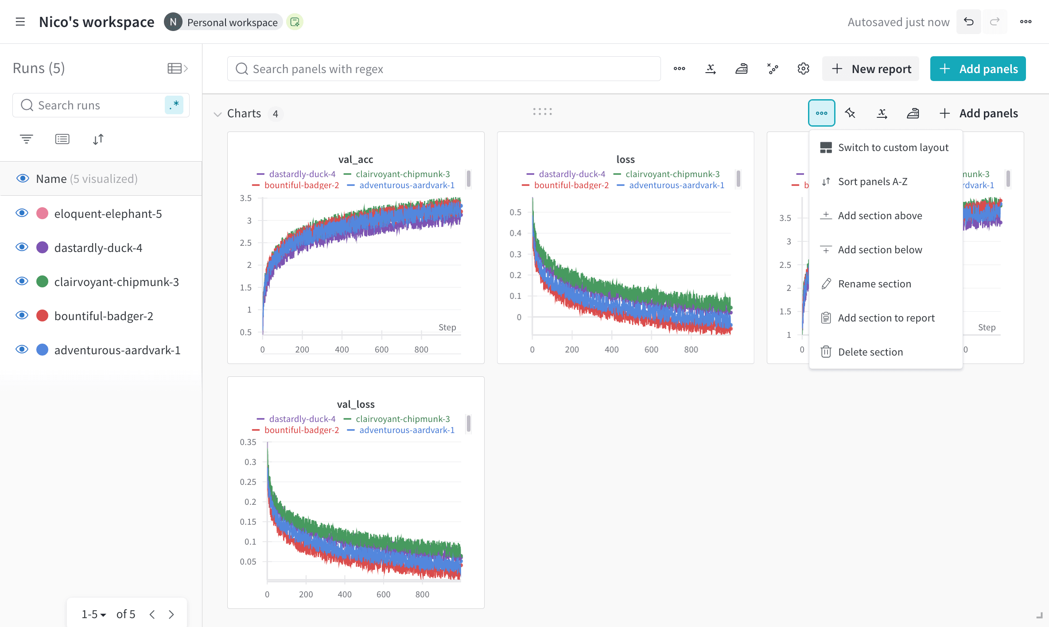The width and height of the screenshot is (1049, 627).
Task: Open workspace smoothing icon
Action: [x=742, y=69]
